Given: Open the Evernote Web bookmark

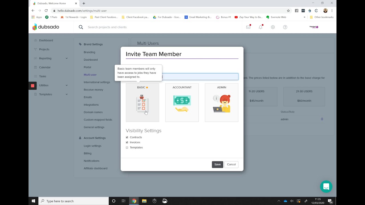Looking at the screenshot, I should (276, 17).
